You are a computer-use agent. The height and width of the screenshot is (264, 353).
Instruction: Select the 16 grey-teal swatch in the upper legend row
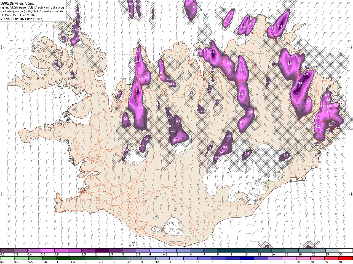click(x=292, y=251)
